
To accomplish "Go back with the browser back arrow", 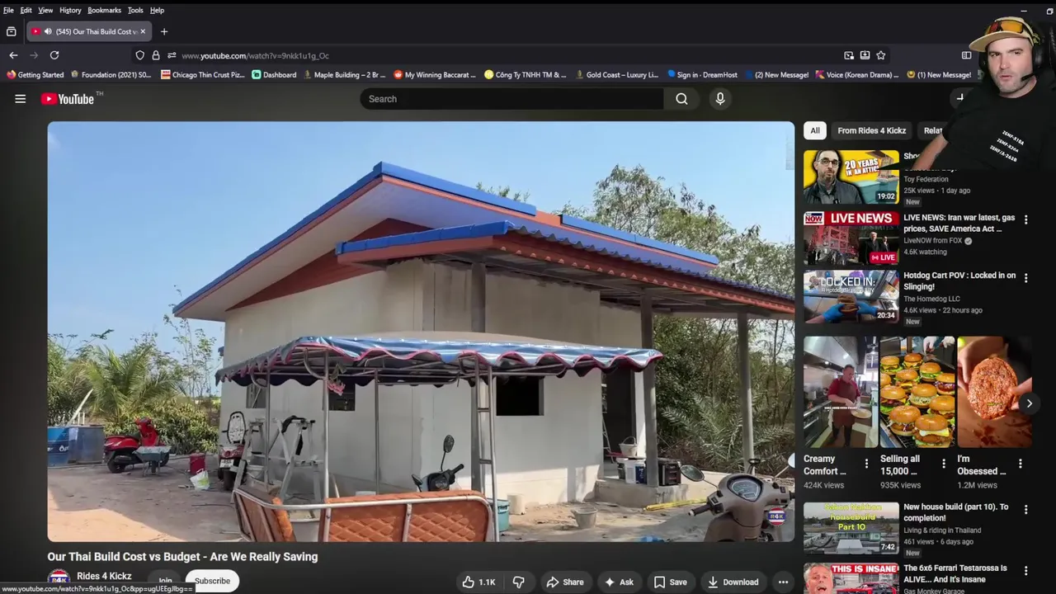I will pos(13,55).
